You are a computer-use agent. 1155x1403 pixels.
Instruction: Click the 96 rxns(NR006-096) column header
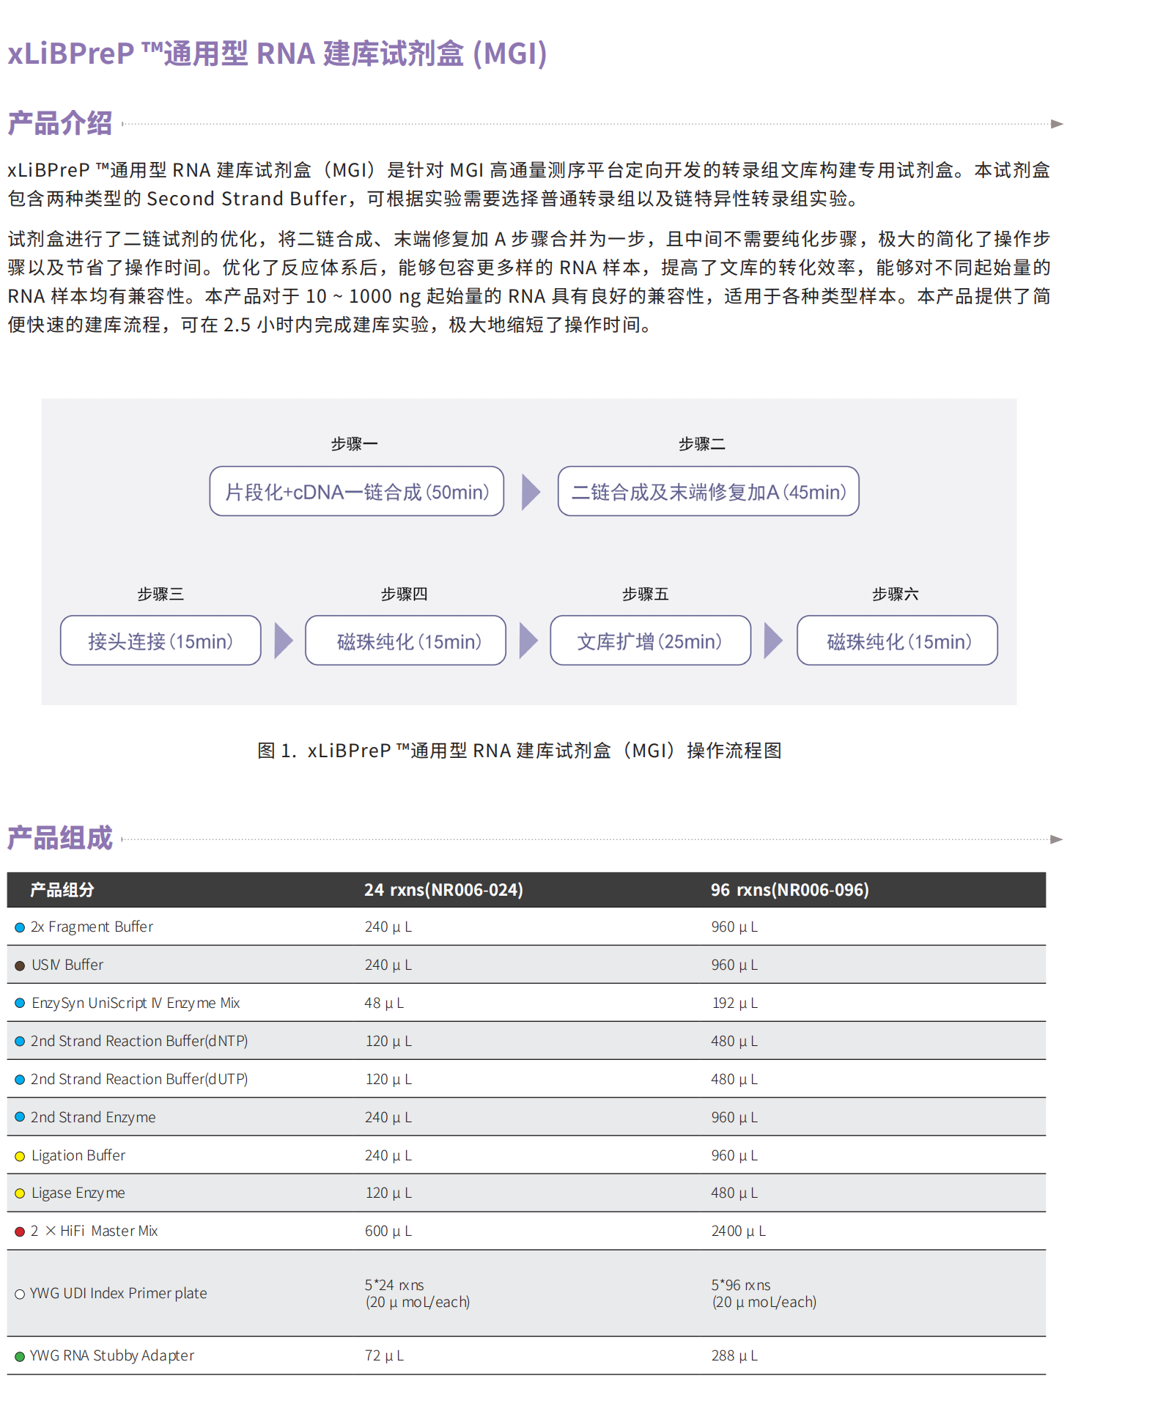[x=790, y=890]
